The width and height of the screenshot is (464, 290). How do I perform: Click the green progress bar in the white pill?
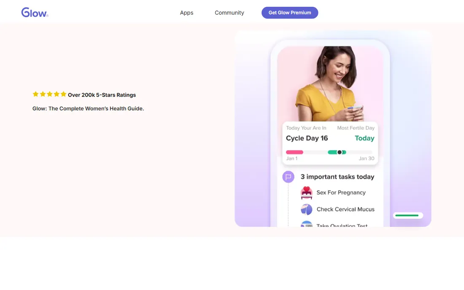(407, 215)
